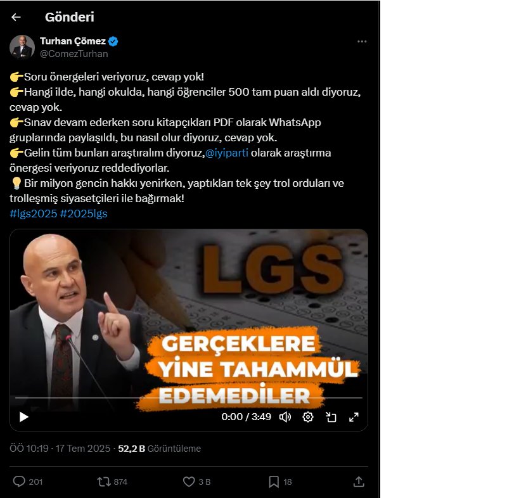Expand video to fullscreen
The height and width of the screenshot is (498, 507).
[354, 417]
